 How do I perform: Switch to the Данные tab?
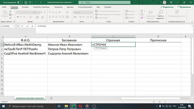point(70,7)
